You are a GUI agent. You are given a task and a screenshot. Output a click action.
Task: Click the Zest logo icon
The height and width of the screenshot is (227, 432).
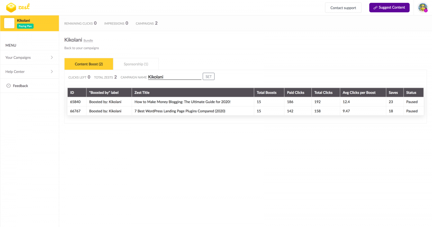tap(11, 7)
